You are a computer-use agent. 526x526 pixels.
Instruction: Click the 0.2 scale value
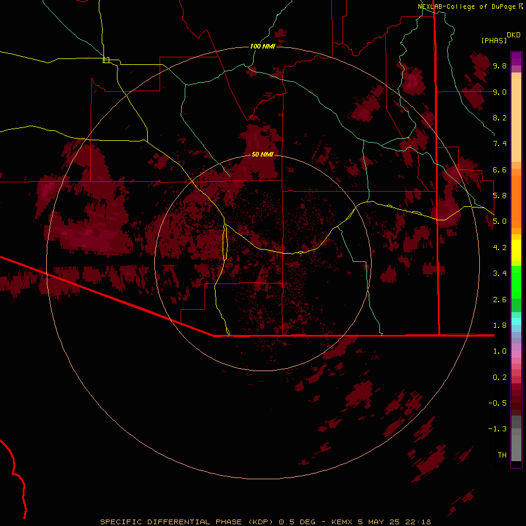click(500, 378)
